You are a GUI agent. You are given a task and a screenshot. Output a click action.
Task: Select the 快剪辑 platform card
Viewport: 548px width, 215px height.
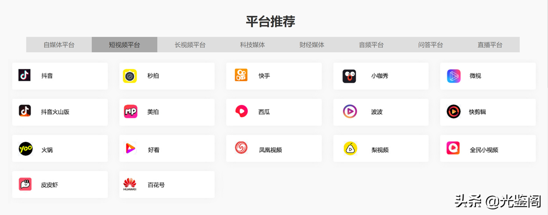coord(488,112)
